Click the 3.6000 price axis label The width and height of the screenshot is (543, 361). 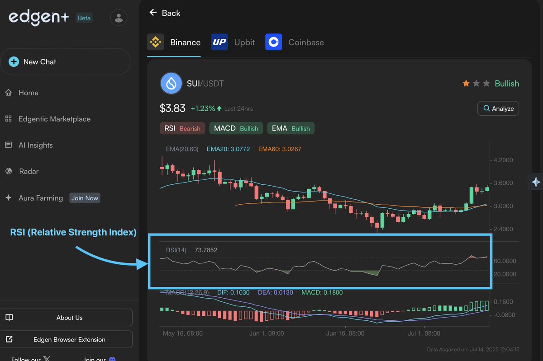[503, 183]
